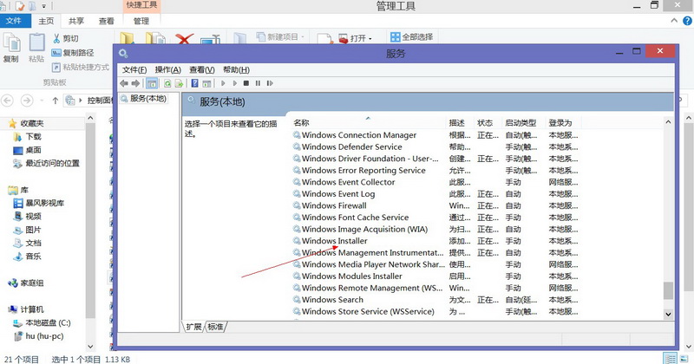Open File menu in Services window
Screen dimensions: 694x364
[134, 70]
